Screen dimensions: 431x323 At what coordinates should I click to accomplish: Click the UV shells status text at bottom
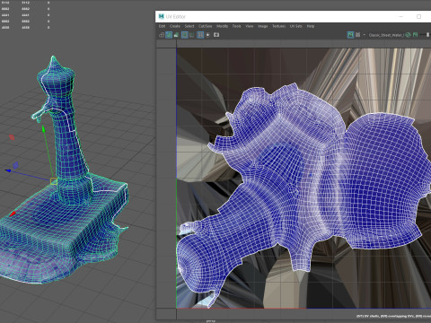coord(393,316)
